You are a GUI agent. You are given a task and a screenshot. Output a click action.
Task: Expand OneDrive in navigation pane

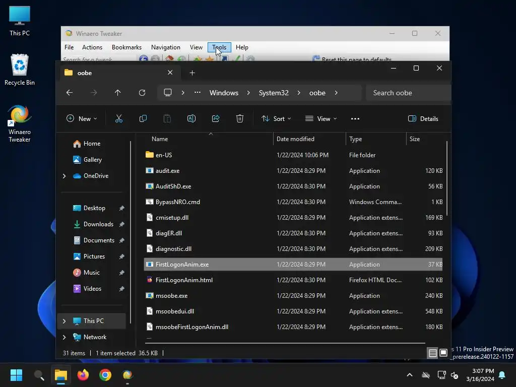tap(64, 176)
